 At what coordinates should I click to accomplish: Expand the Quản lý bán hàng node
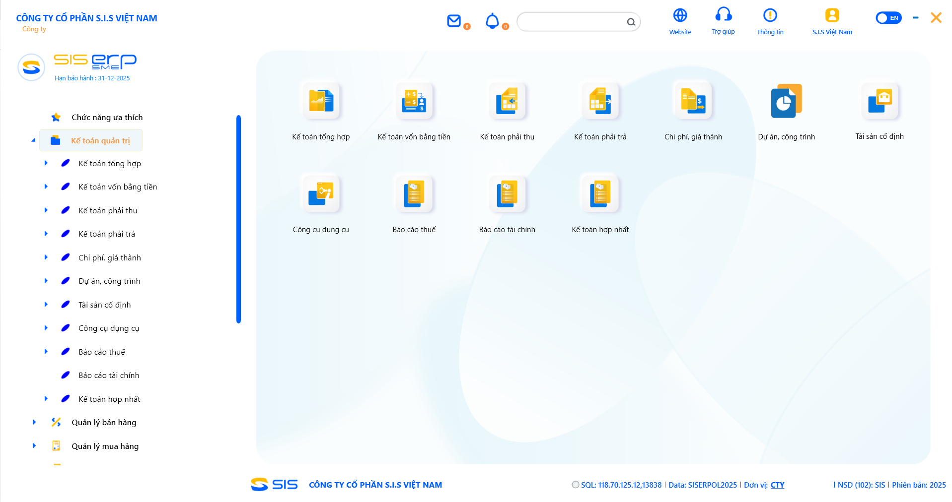click(x=34, y=422)
